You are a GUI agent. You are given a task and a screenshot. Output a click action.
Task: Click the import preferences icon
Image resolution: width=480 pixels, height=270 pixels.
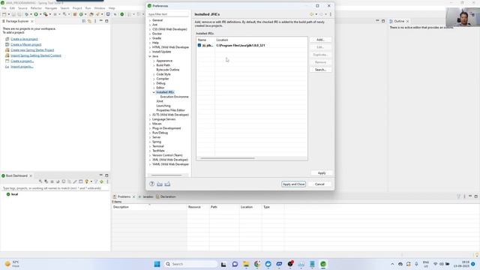[x=160, y=184]
